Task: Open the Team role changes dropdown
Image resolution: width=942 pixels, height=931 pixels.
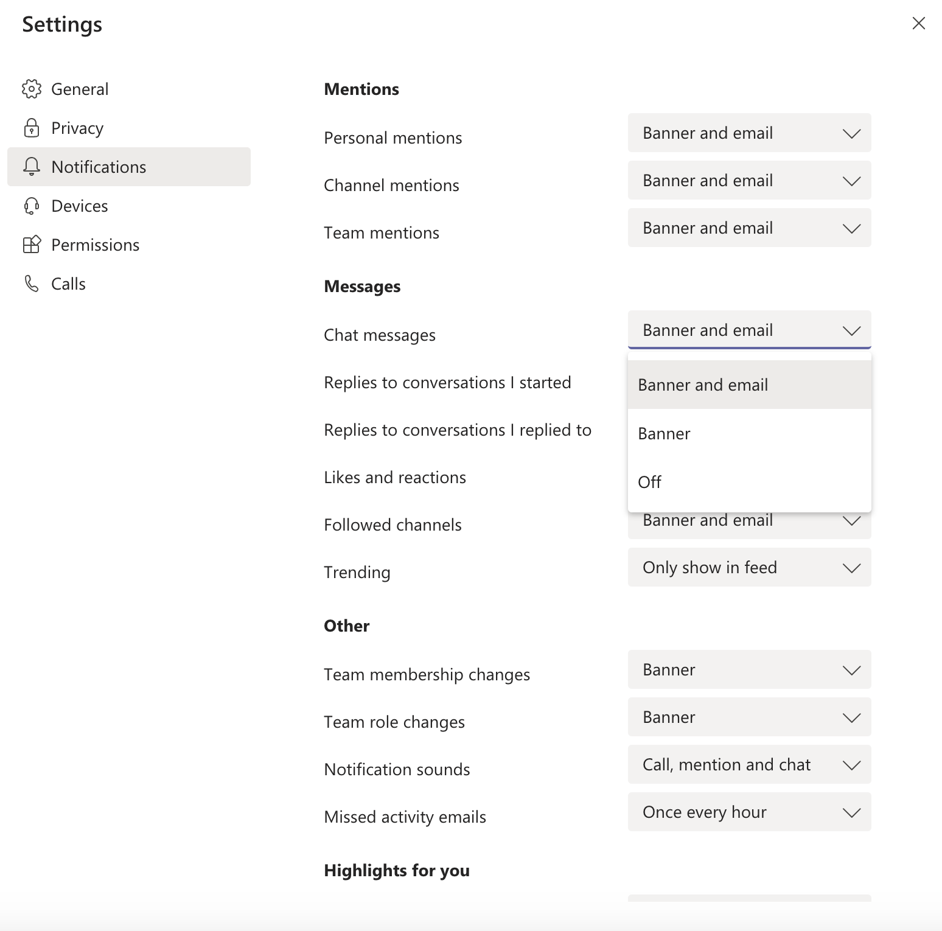Action: [750, 717]
